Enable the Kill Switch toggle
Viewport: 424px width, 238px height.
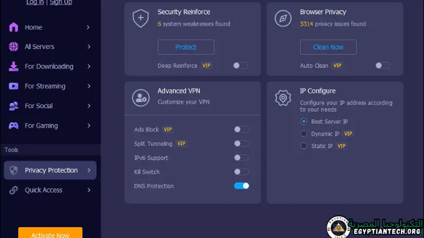pos(241,171)
